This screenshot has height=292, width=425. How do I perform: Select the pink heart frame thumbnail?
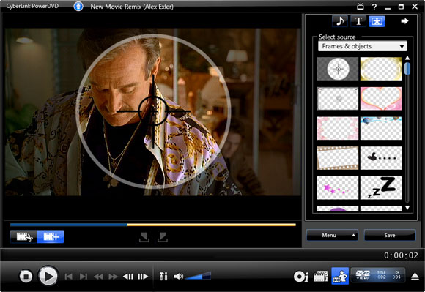(381, 99)
